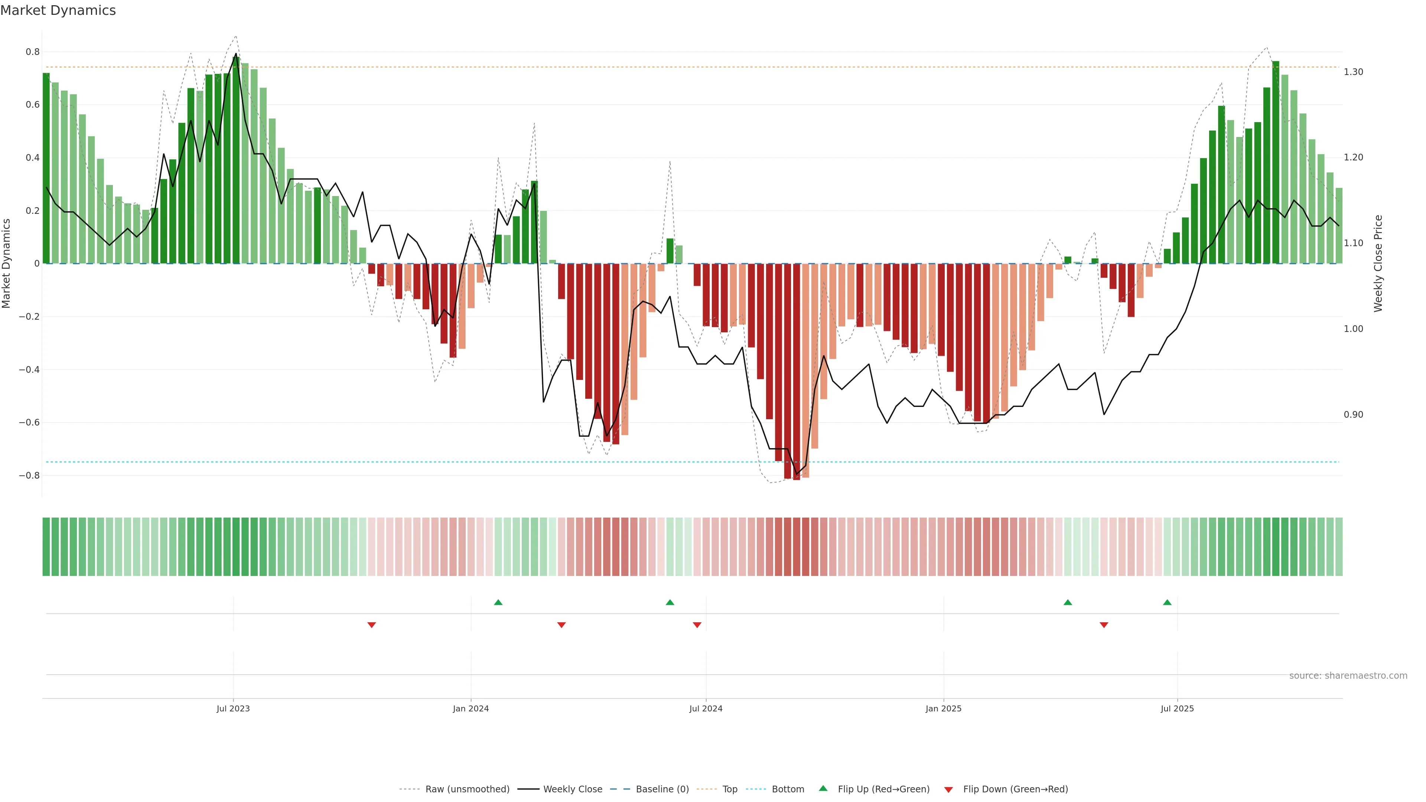This screenshot has width=1426, height=802.
Task: Click the earliest red Flip Down marker
Action: [371, 625]
